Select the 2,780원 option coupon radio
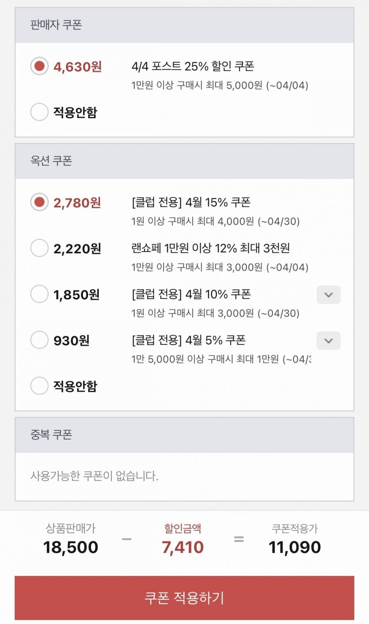Screen dimensions: 369x624 (x=39, y=202)
